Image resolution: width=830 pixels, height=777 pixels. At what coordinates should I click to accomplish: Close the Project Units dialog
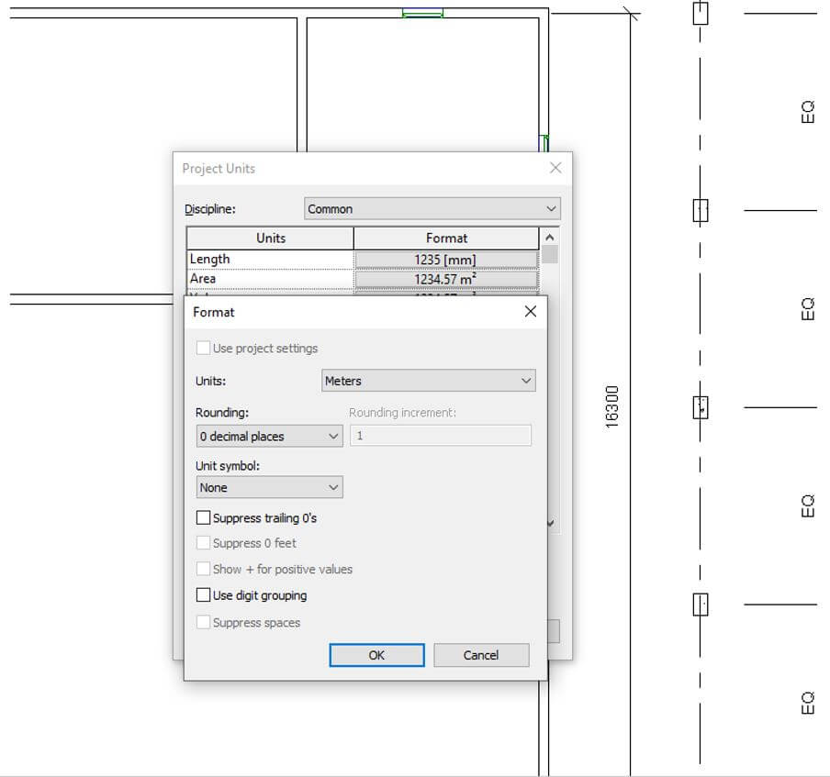click(555, 168)
